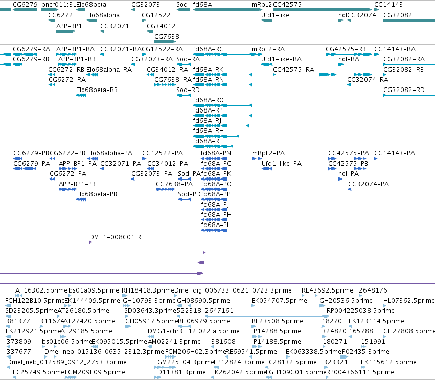The image size is (435, 380).
Task: Select the CG34012 gene label
Action: click(x=161, y=26)
